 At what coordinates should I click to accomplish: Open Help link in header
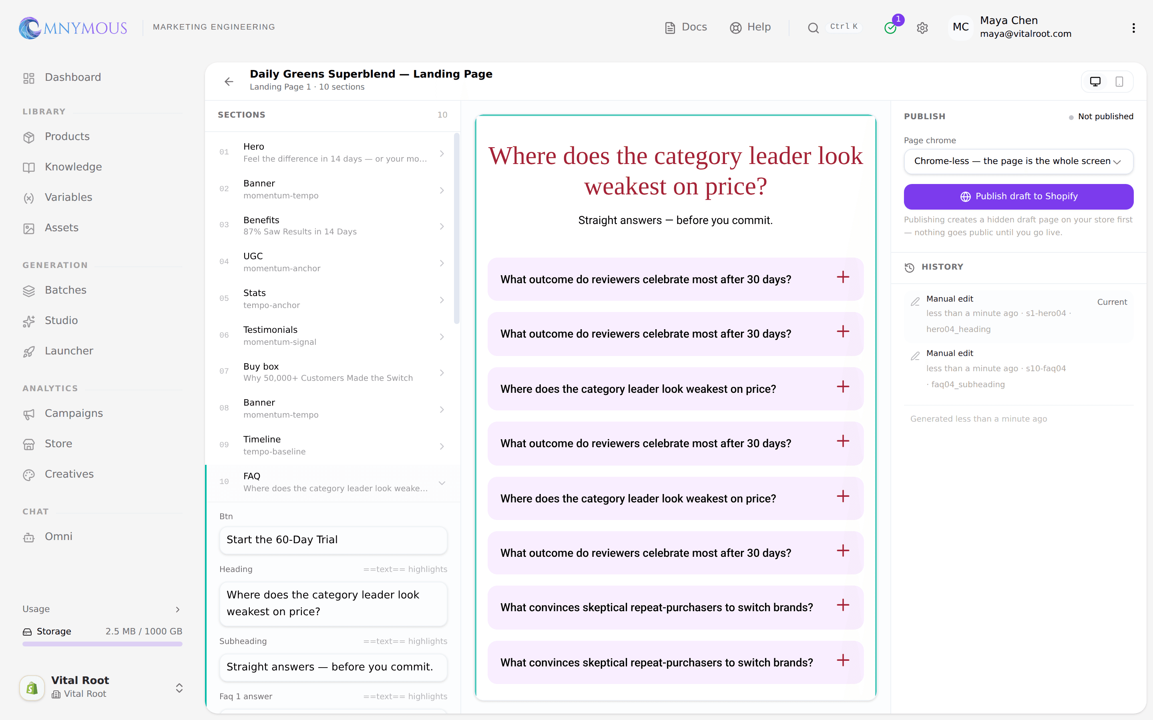[750, 27]
